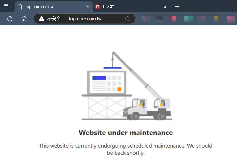Click the yellow blurred toolbar icon
This screenshot has width=237, height=163.
click(216, 18)
